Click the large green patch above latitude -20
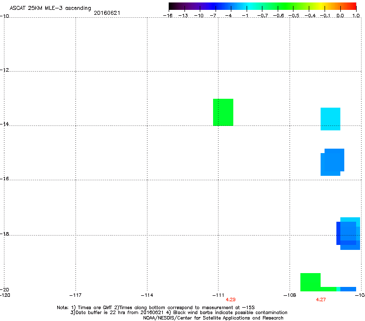Screen dimensions: 365x321 click(311, 281)
